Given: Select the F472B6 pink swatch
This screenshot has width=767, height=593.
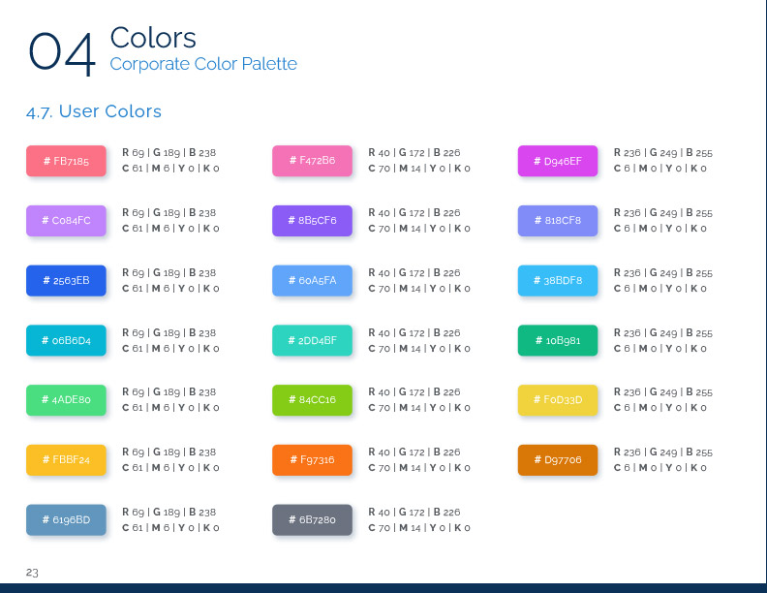Looking at the screenshot, I should click(312, 161).
